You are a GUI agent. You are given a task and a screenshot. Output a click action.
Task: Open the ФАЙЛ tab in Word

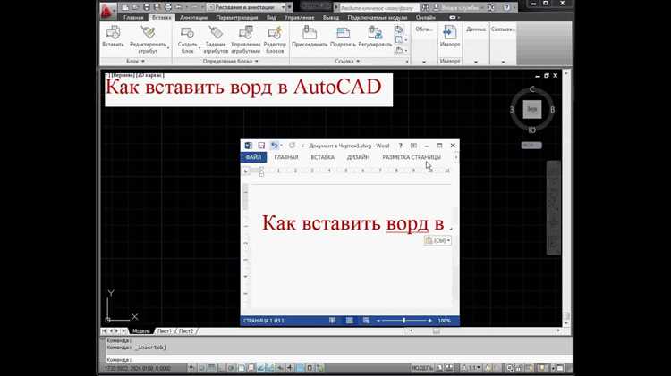pos(253,157)
